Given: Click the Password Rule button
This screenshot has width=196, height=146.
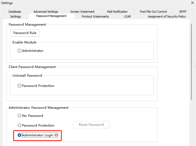Looking at the screenshot, I should pyautogui.click(x=25, y=33).
